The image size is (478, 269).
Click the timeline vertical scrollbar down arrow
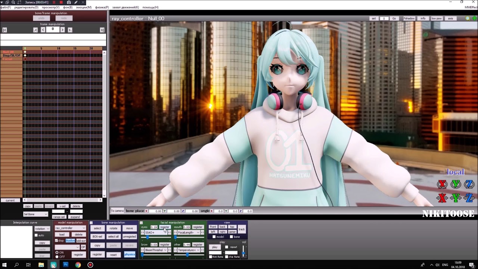pyautogui.click(x=104, y=195)
